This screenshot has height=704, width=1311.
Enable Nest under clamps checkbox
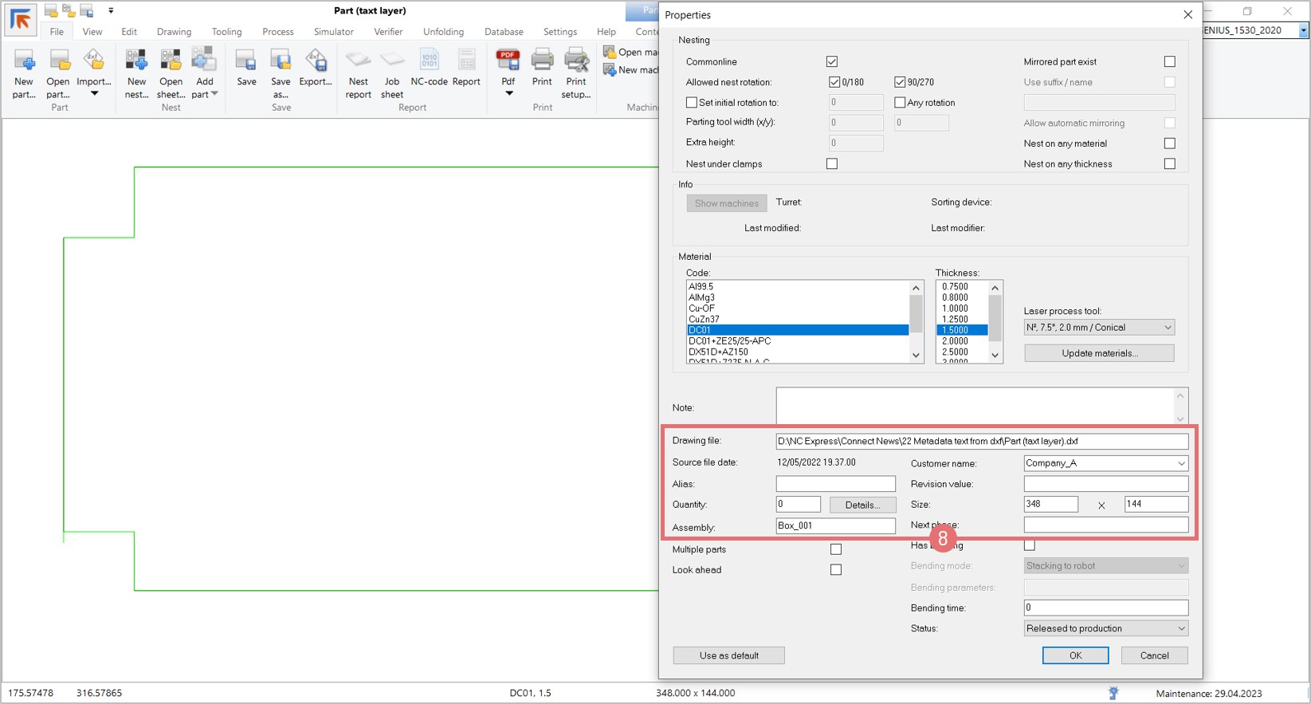[832, 163]
